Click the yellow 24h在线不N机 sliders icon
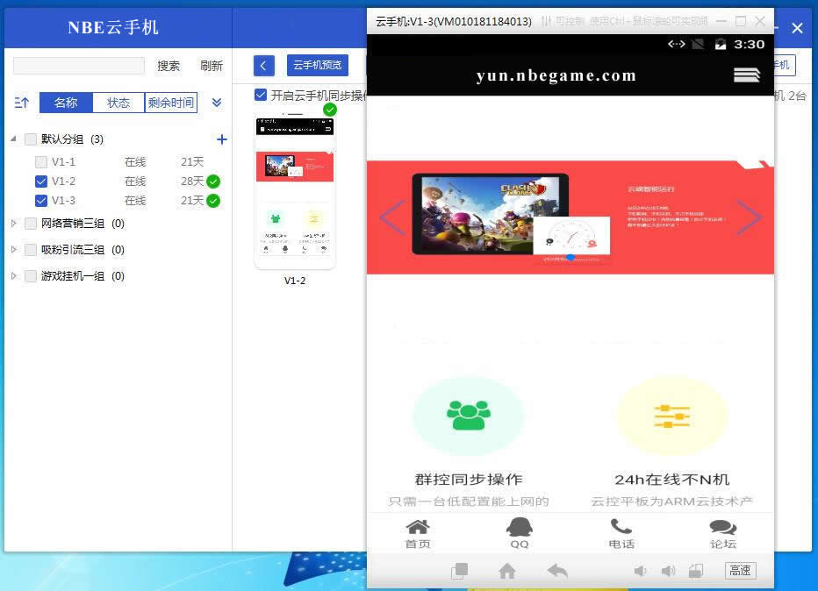This screenshot has height=591, width=818. pos(672,416)
